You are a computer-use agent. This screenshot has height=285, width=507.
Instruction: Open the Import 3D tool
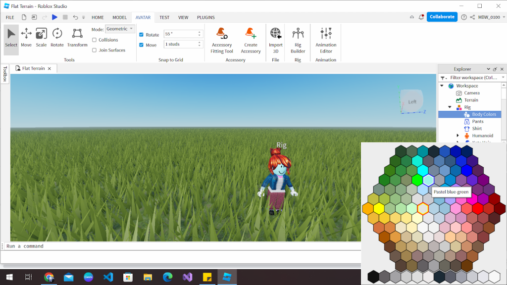pyautogui.click(x=275, y=40)
